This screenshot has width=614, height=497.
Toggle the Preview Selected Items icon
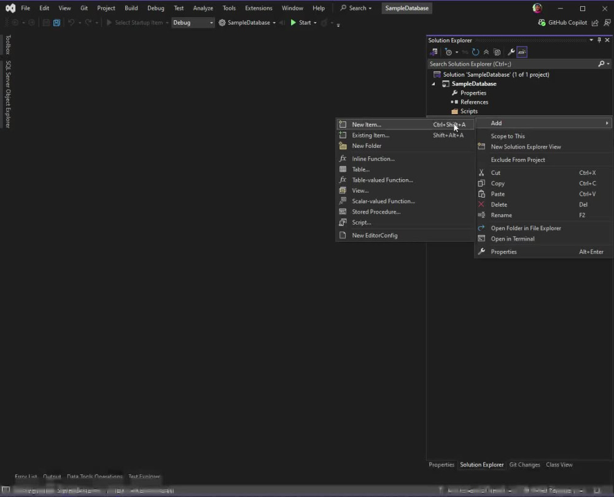pyautogui.click(x=522, y=52)
